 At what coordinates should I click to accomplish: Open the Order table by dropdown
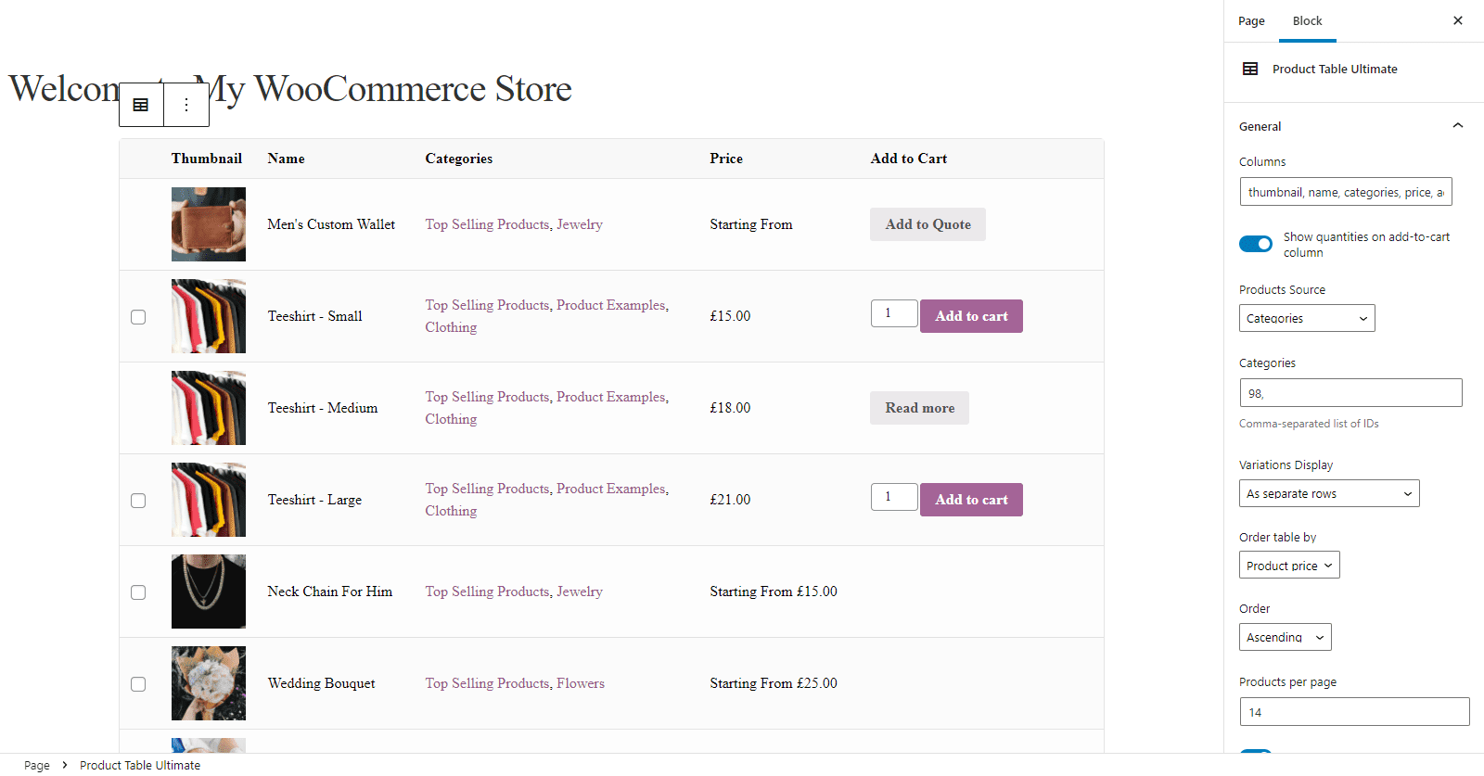[x=1289, y=565]
